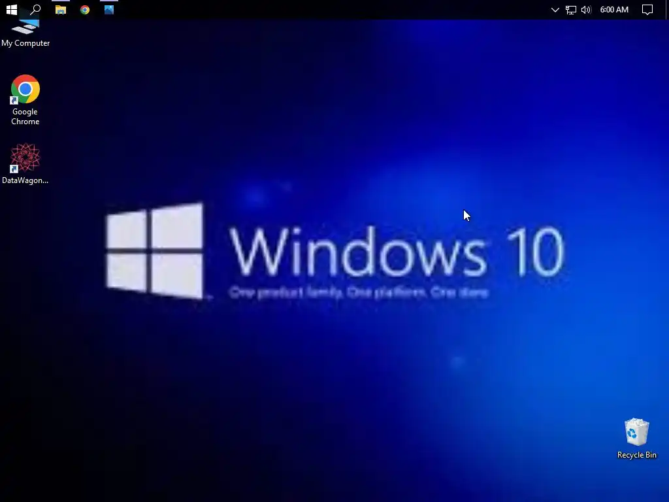Click the "DataWagon..." shortcut label
Viewport: 669px width, 502px height.
[x=25, y=180]
